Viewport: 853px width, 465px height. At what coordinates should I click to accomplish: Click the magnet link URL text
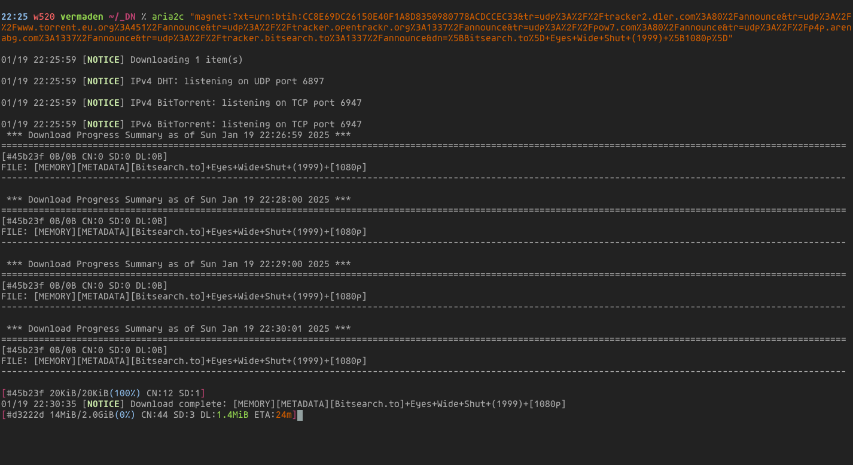[427, 27]
